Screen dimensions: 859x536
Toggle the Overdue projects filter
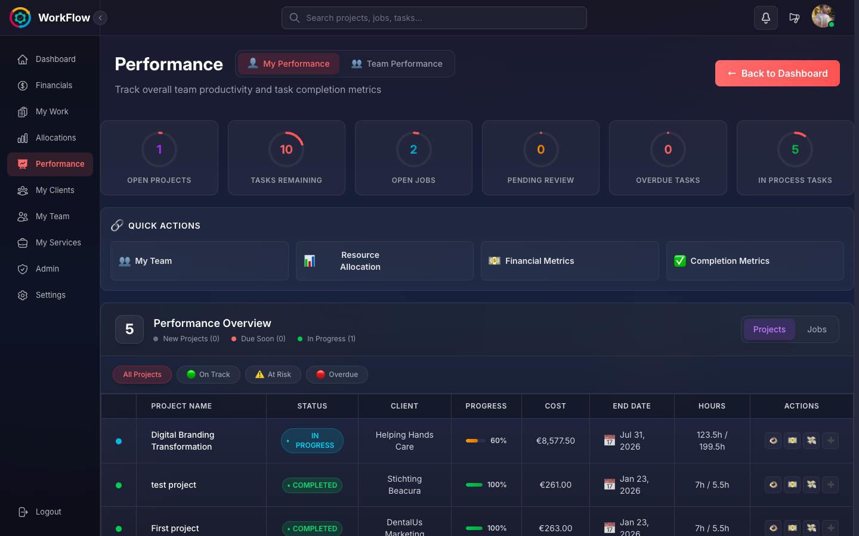pyautogui.click(x=336, y=375)
